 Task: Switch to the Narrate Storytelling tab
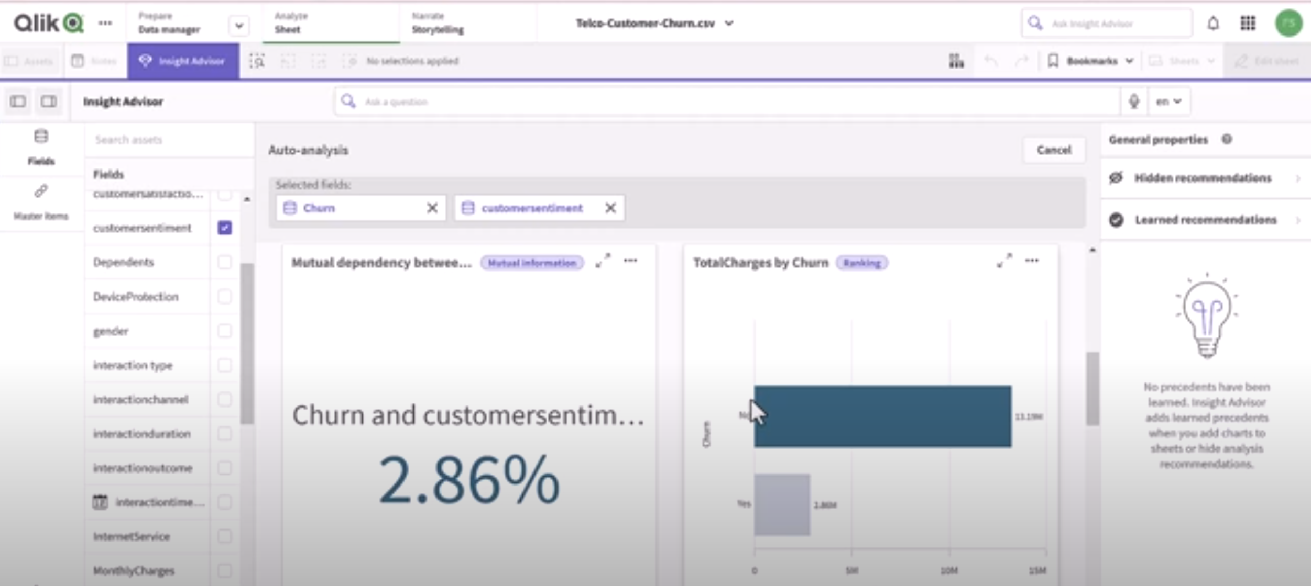pyautogui.click(x=438, y=24)
